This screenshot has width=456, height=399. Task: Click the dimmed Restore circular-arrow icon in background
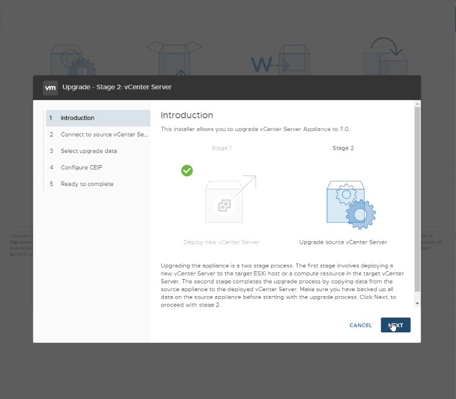click(x=385, y=56)
